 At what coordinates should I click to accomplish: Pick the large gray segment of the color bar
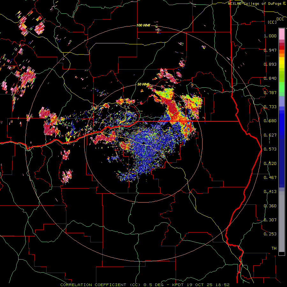(x=282, y=222)
